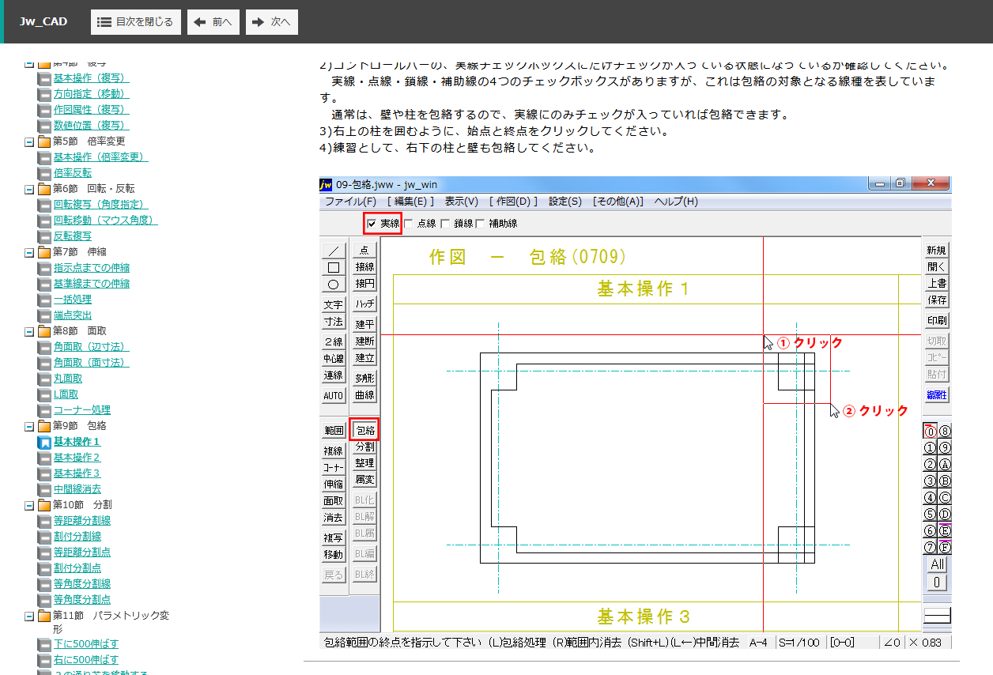Viewport: 993px width, 675px height.
Task: Click the 寸法 dimension tool button
Action: [x=333, y=322]
